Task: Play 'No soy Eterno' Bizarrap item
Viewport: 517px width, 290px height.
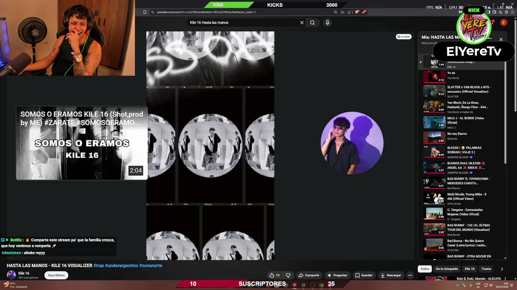Action: [x=460, y=137]
